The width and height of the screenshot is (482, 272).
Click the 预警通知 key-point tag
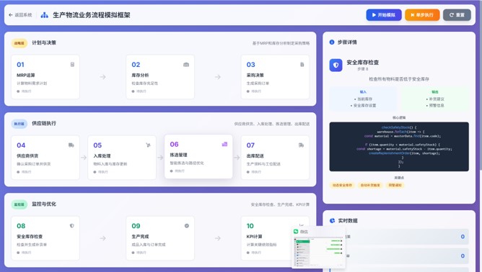[x=395, y=185]
